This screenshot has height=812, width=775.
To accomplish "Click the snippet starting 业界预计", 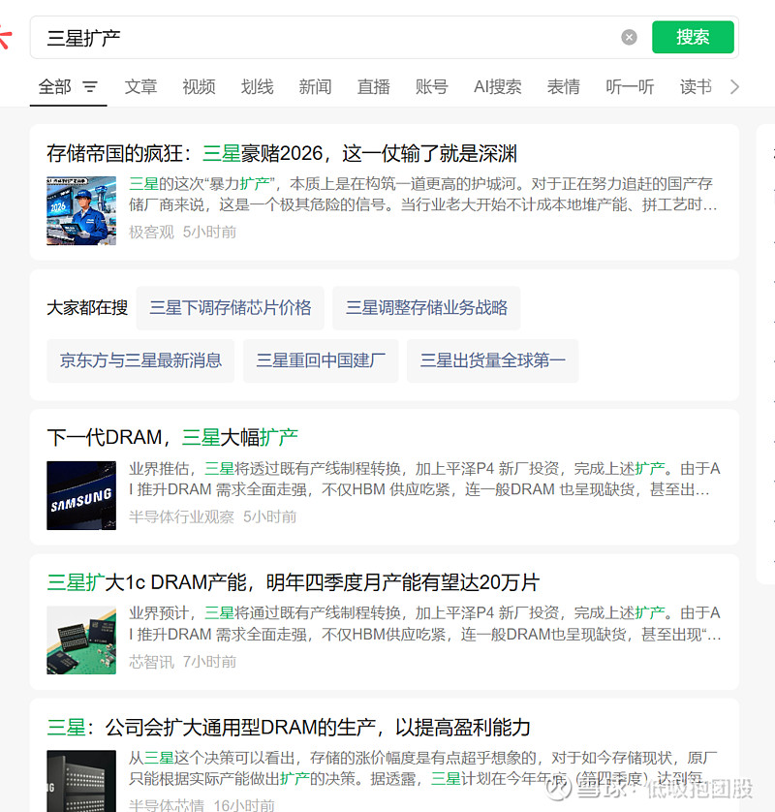I will [424, 623].
